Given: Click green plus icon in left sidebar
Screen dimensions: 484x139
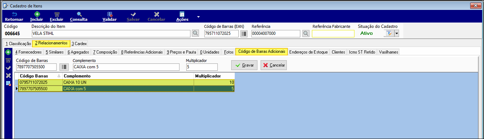Looking at the screenshot, I should [8, 52].
